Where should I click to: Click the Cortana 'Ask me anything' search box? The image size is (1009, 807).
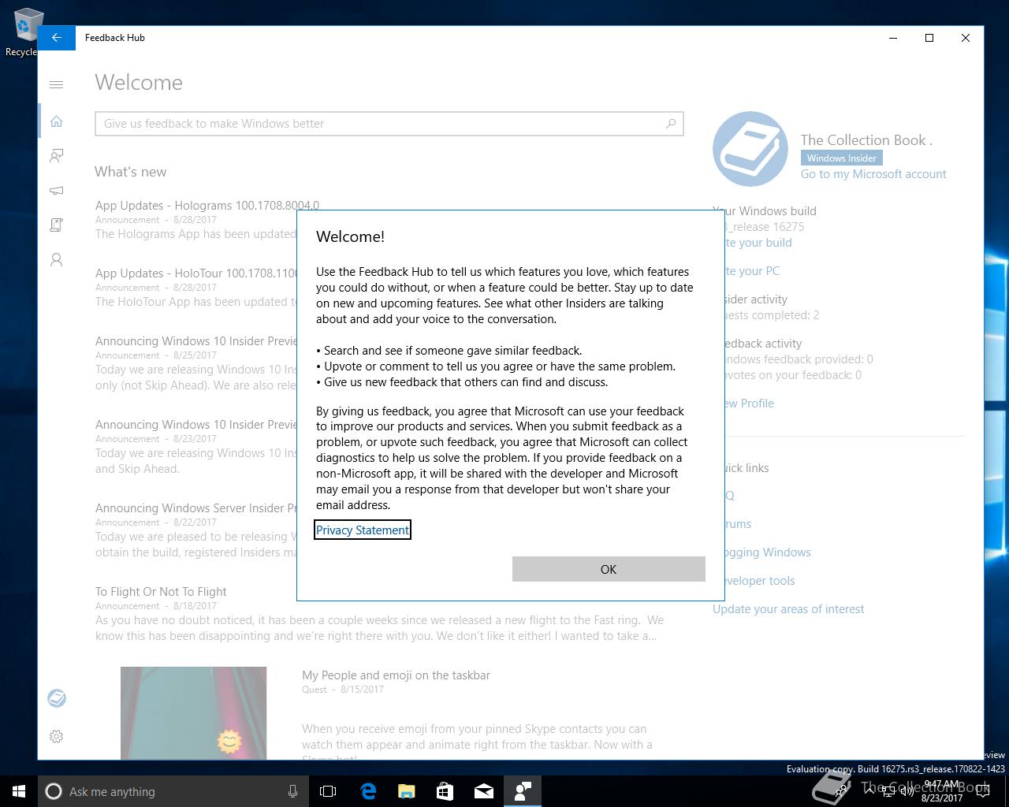[173, 791]
